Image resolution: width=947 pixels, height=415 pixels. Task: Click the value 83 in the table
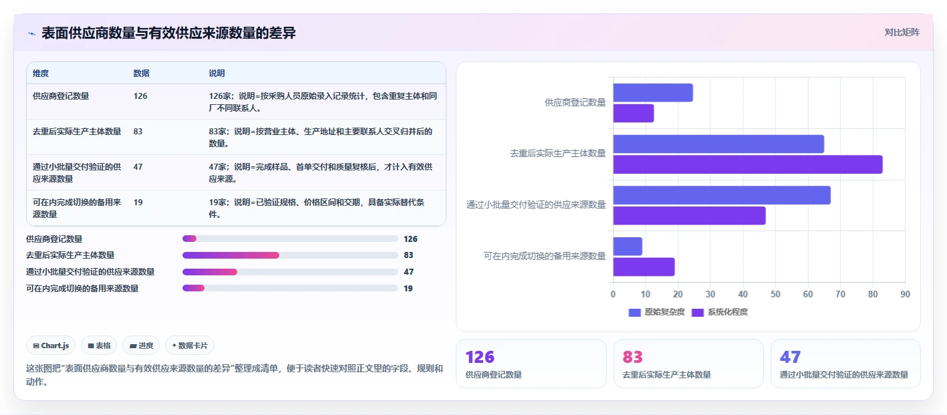(138, 131)
